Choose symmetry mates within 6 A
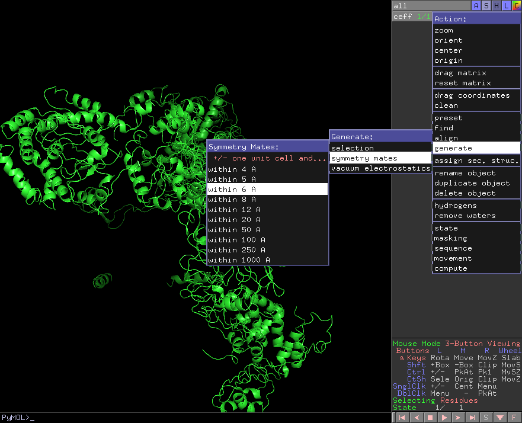This screenshot has width=522, height=423. [267, 190]
